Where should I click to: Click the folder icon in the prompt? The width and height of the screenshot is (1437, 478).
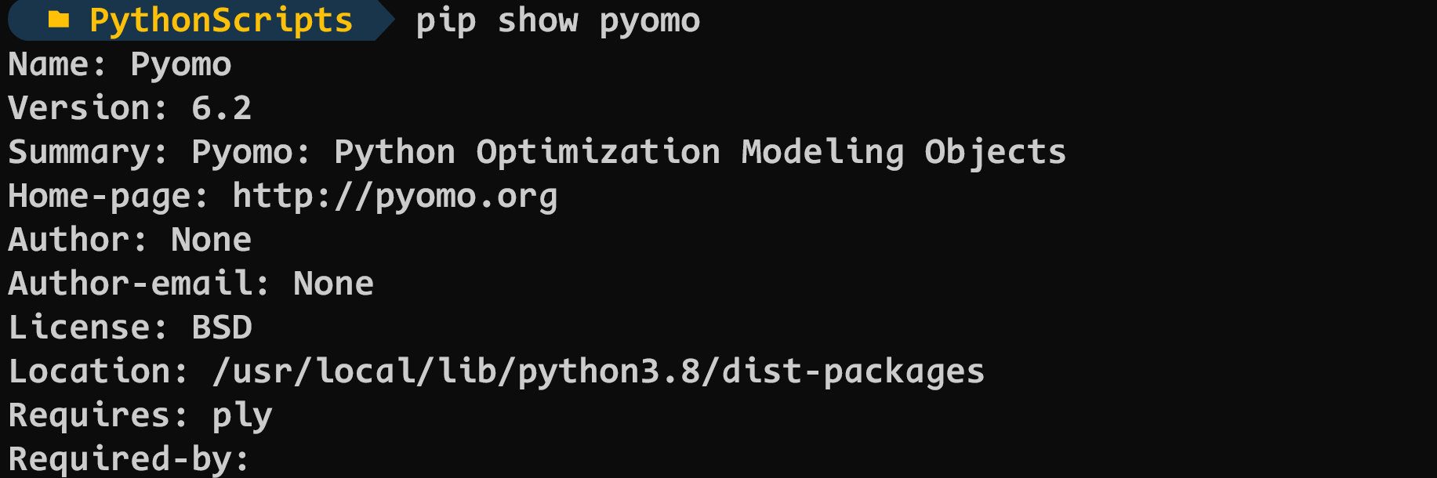pos(59,20)
